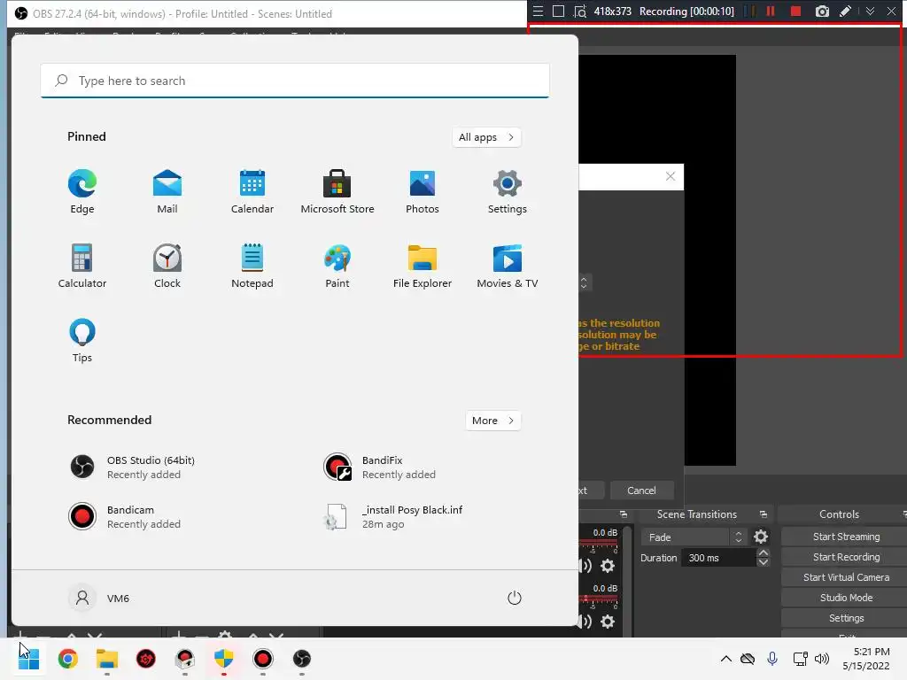Open recommended Bandicam entry
This screenshot has width=907, height=680.
tap(125, 517)
